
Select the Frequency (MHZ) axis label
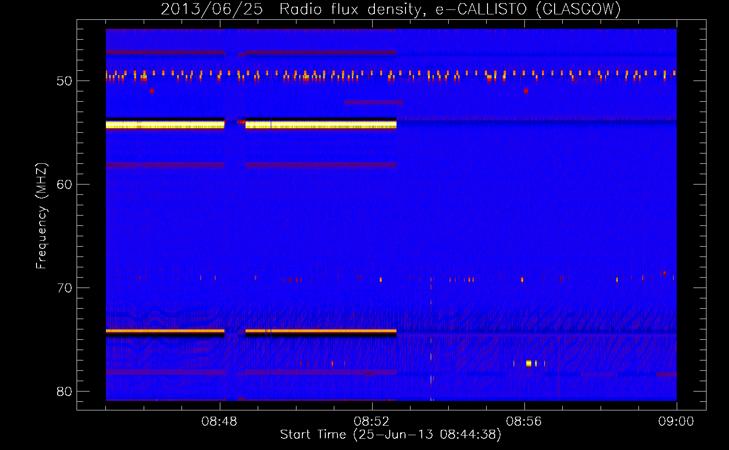pyautogui.click(x=41, y=216)
